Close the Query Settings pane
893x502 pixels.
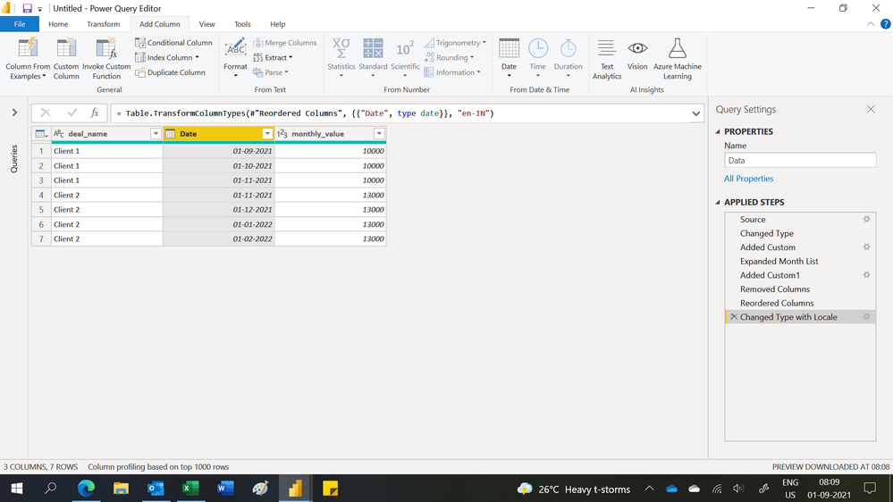point(871,109)
